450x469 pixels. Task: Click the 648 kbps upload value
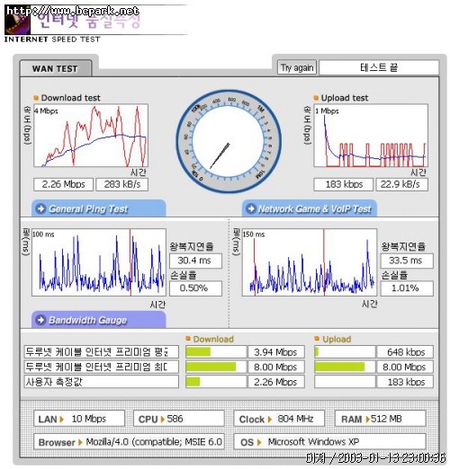click(405, 352)
